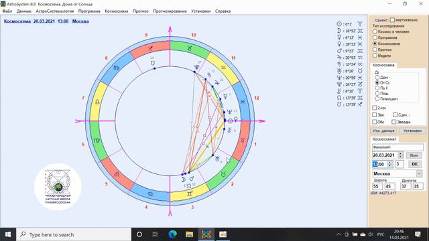Click the North Node symbol in the positions list

[x=339, y=98]
